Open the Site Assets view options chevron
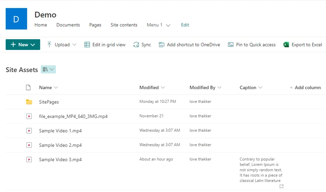326x192 pixels. pos(52,70)
